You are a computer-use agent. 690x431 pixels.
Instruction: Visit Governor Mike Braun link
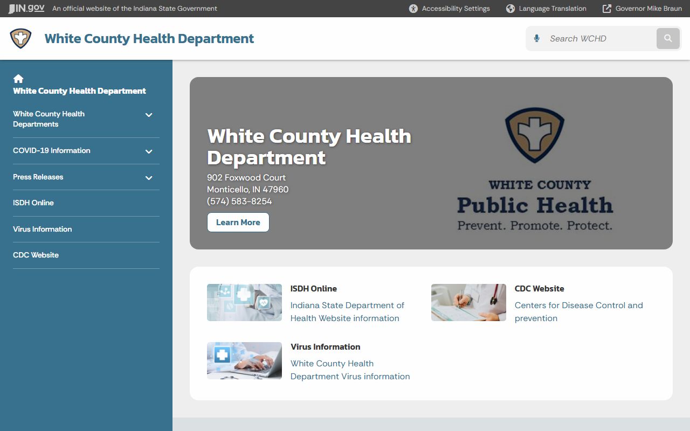pyautogui.click(x=642, y=9)
